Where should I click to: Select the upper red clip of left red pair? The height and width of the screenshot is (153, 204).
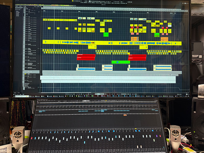(86, 56)
